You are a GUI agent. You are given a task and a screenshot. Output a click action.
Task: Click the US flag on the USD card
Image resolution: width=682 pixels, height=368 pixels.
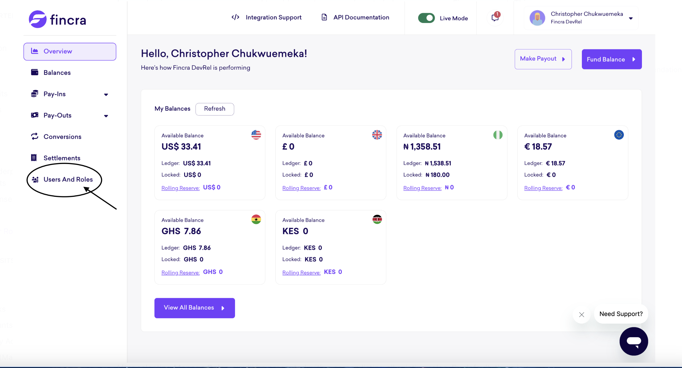tap(256, 135)
